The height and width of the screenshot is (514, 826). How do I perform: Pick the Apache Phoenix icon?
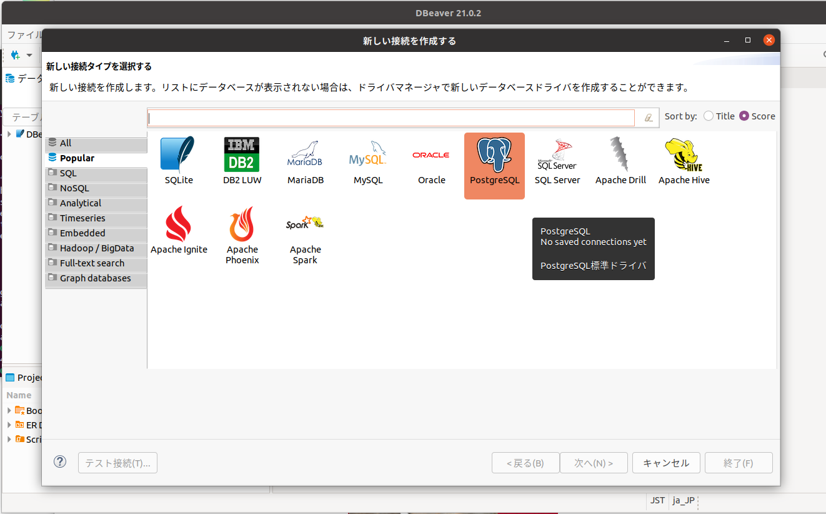point(242,224)
